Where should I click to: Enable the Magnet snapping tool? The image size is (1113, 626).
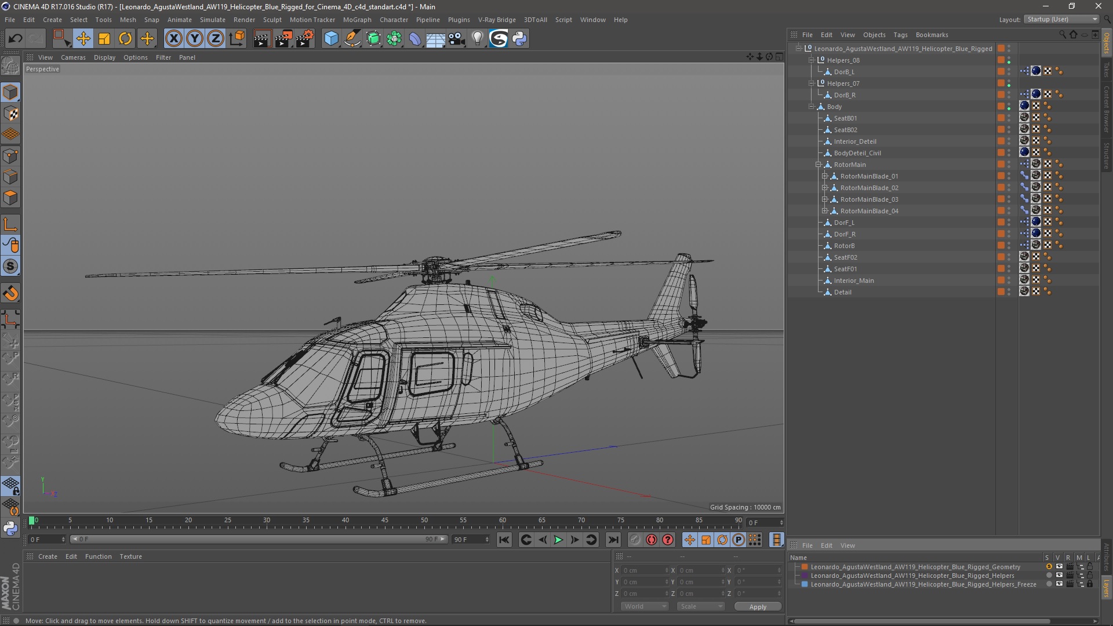point(10,293)
